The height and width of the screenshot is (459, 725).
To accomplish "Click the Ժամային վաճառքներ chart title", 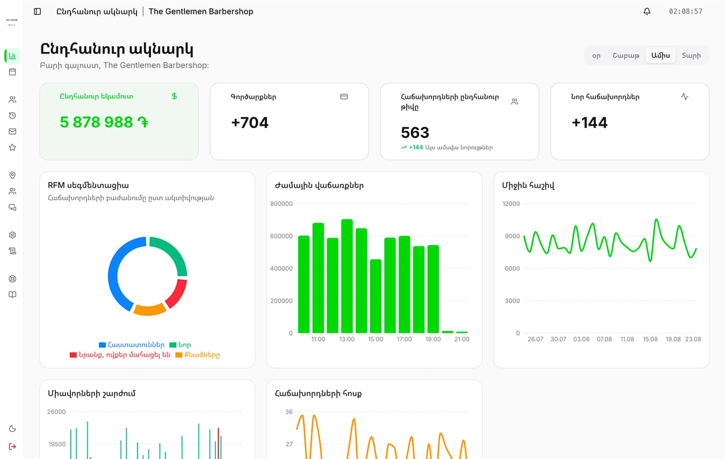I will tap(319, 185).
